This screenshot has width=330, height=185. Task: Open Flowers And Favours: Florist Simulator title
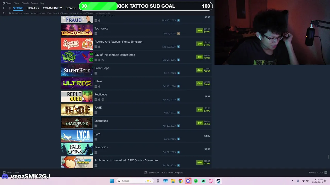[118, 42]
